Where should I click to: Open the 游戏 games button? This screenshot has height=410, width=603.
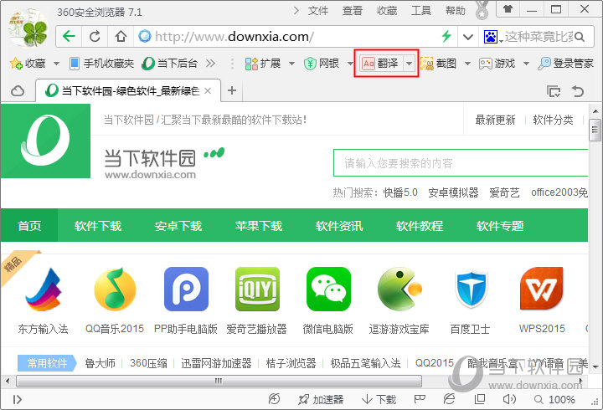point(497,63)
